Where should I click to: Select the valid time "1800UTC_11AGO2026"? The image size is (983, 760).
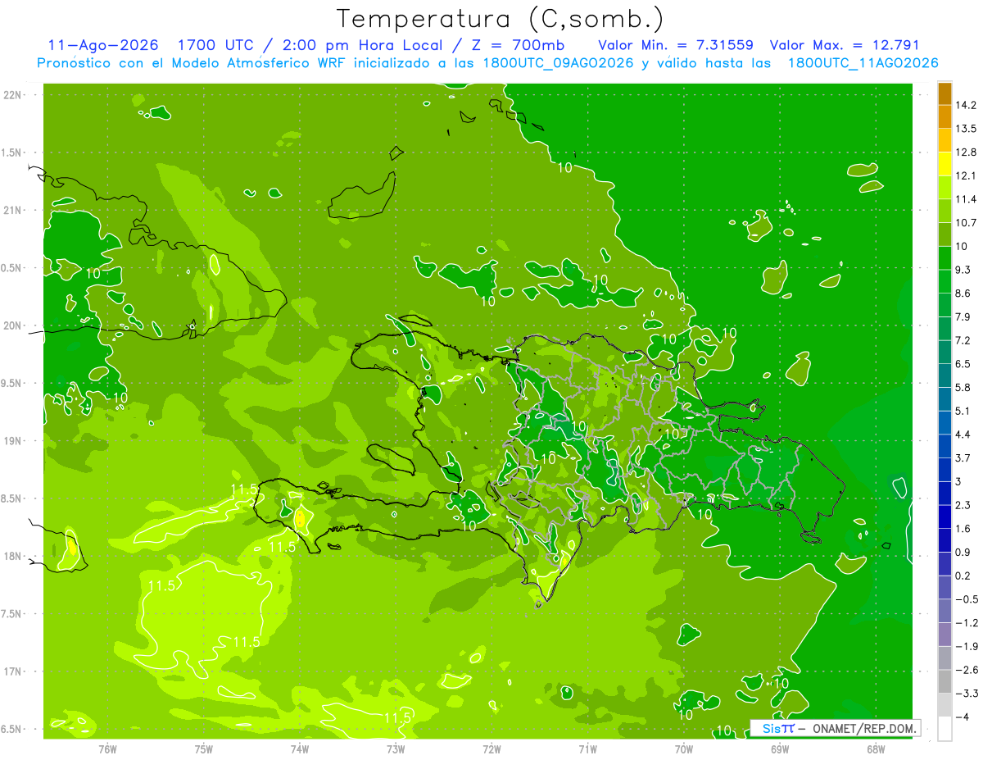coord(863,63)
